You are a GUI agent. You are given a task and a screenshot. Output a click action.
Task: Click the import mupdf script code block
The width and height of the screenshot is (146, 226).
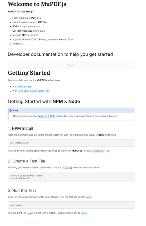point(71,177)
